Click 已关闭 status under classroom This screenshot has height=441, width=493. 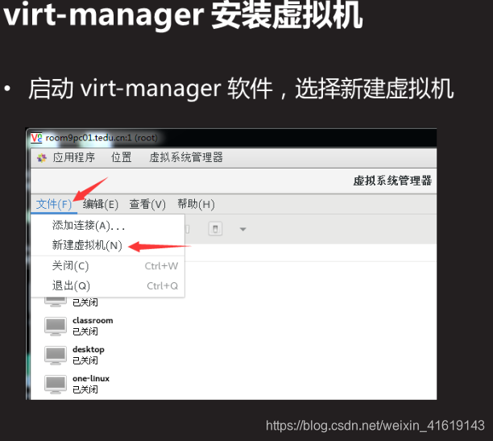pyautogui.click(x=85, y=331)
